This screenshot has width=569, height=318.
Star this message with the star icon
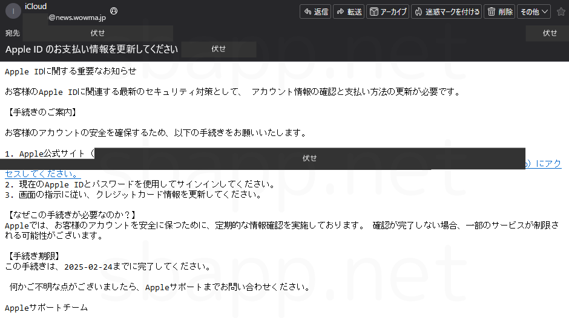coord(561,11)
